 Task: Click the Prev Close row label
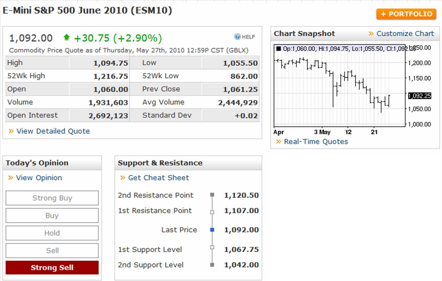click(x=161, y=89)
